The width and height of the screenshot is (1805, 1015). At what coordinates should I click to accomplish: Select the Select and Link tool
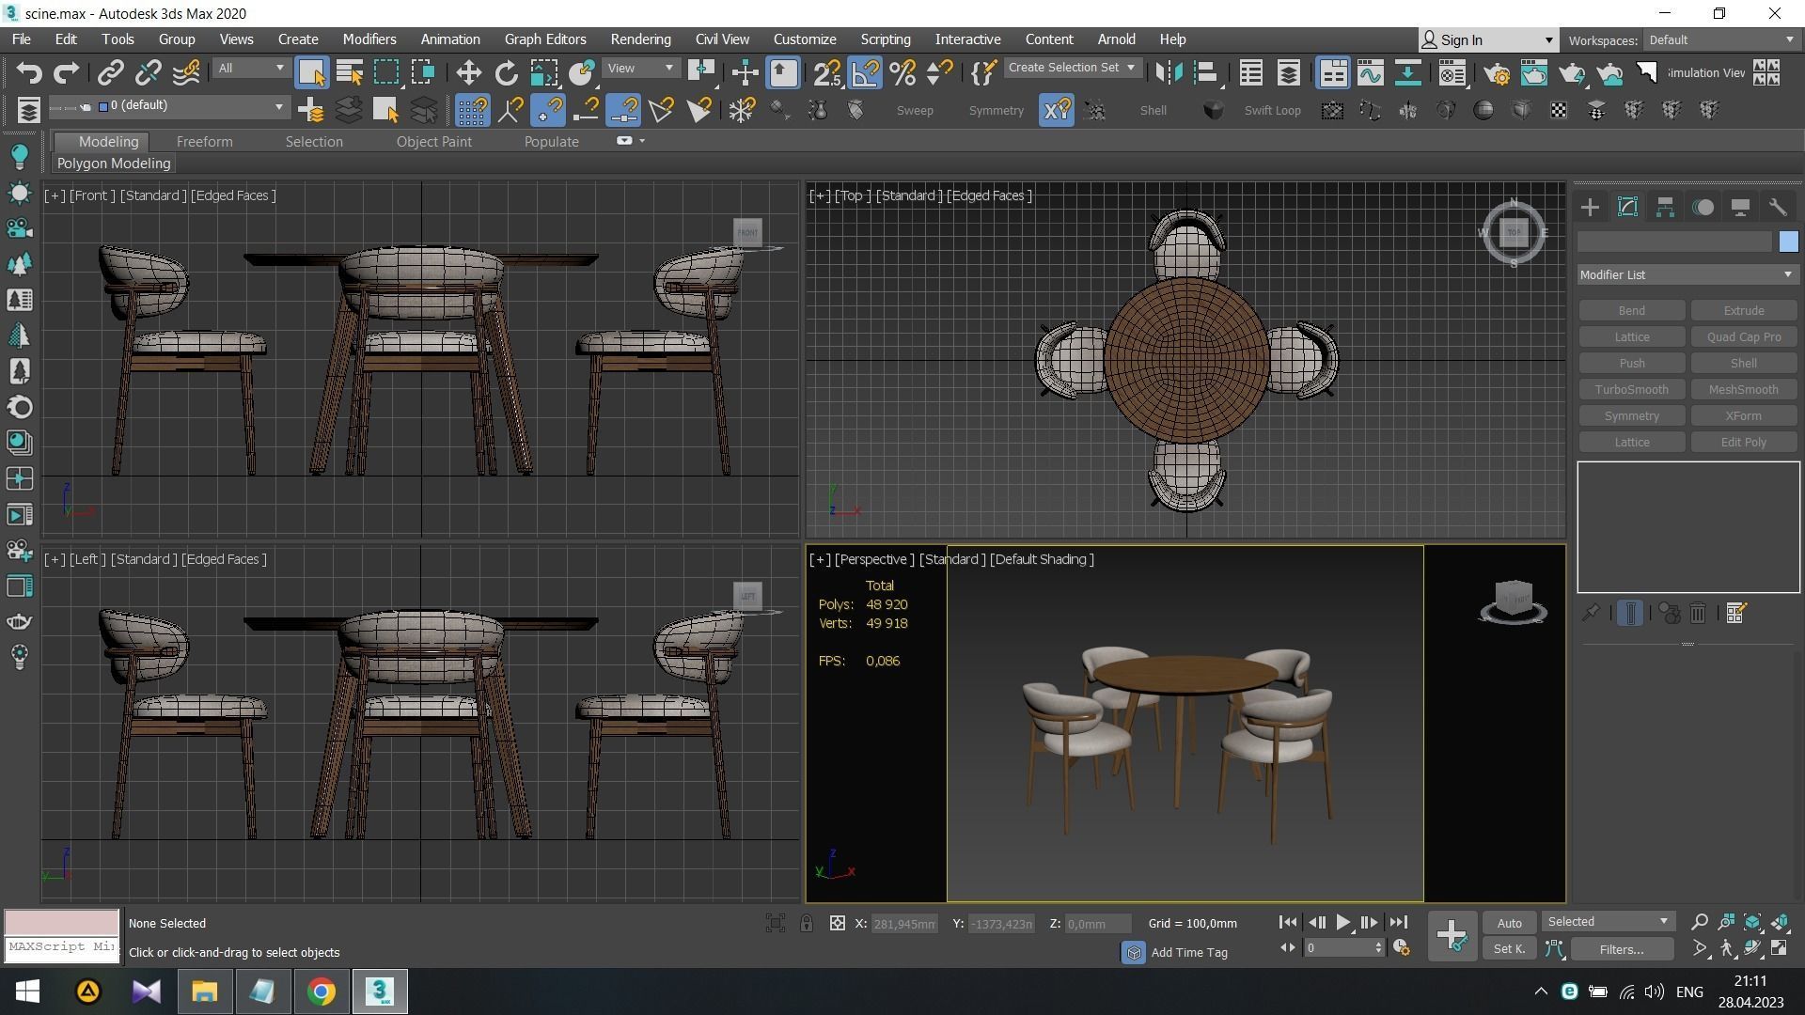[x=111, y=73]
